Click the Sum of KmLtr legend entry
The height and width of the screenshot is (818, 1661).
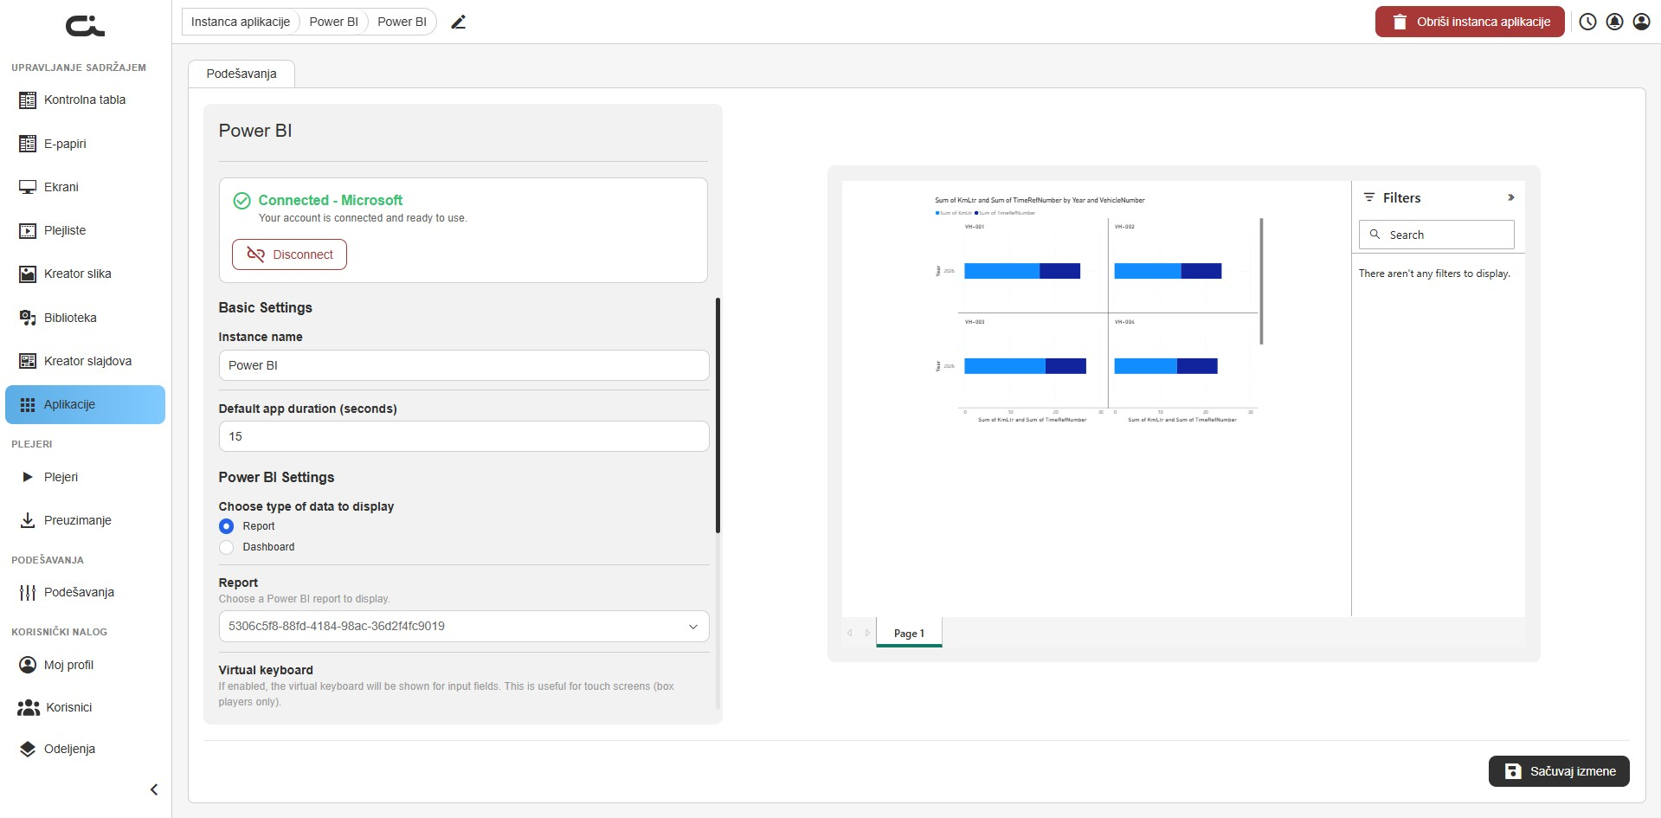pyautogui.click(x=954, y=213)
